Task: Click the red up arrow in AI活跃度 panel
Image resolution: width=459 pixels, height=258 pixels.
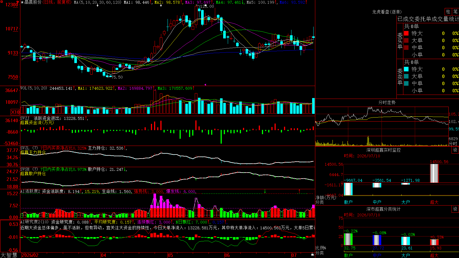Action: [x=299, y=191]
